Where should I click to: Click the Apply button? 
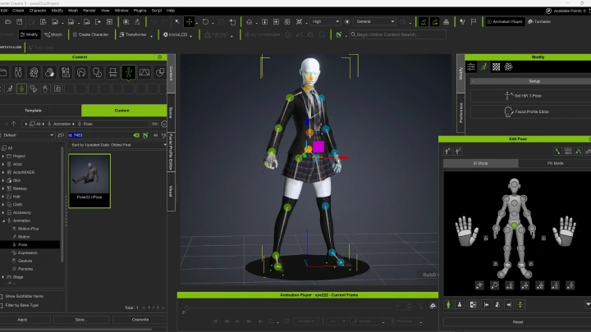pos(23,320)
